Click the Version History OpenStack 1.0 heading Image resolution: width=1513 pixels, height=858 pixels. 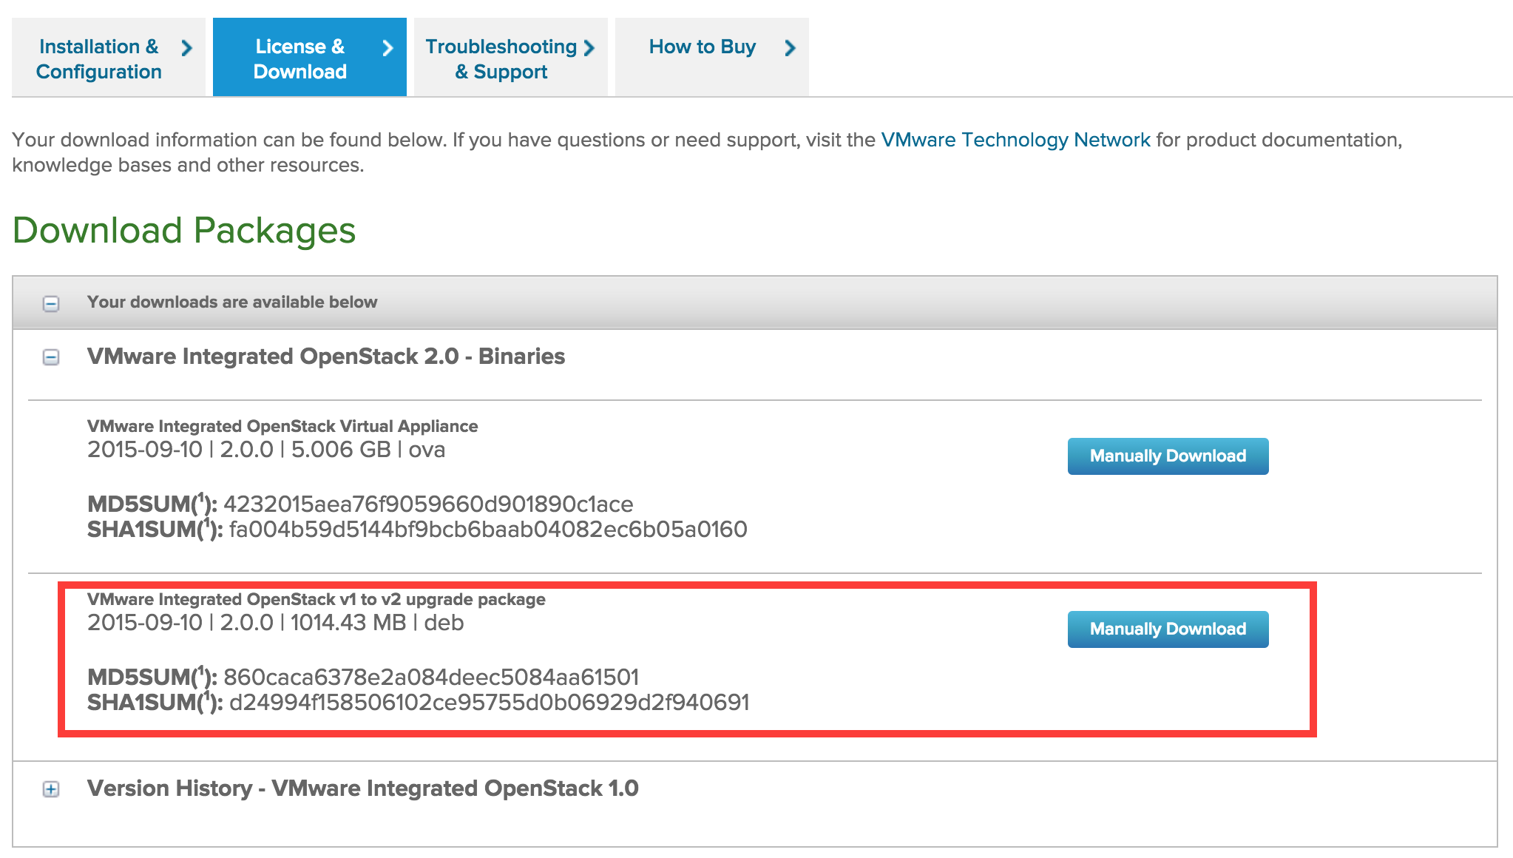click(x=362, y=788)
